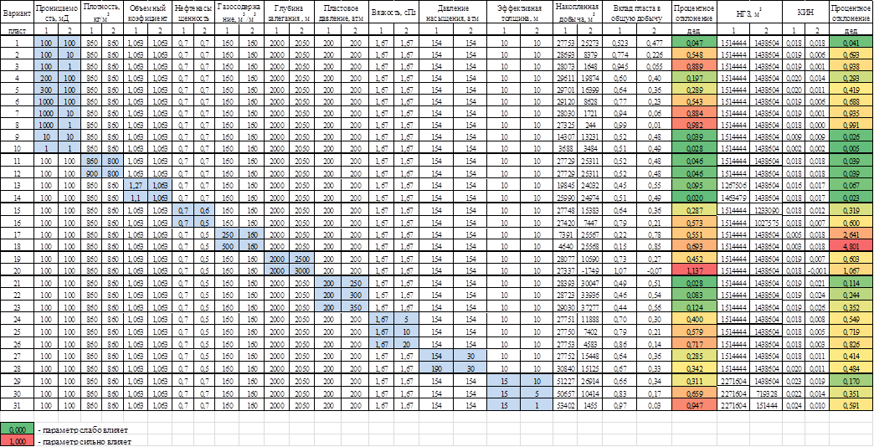Screen dimensions: 874x447
Task: Select the red 1,000 legend swatch
Action: click(18, 441)
